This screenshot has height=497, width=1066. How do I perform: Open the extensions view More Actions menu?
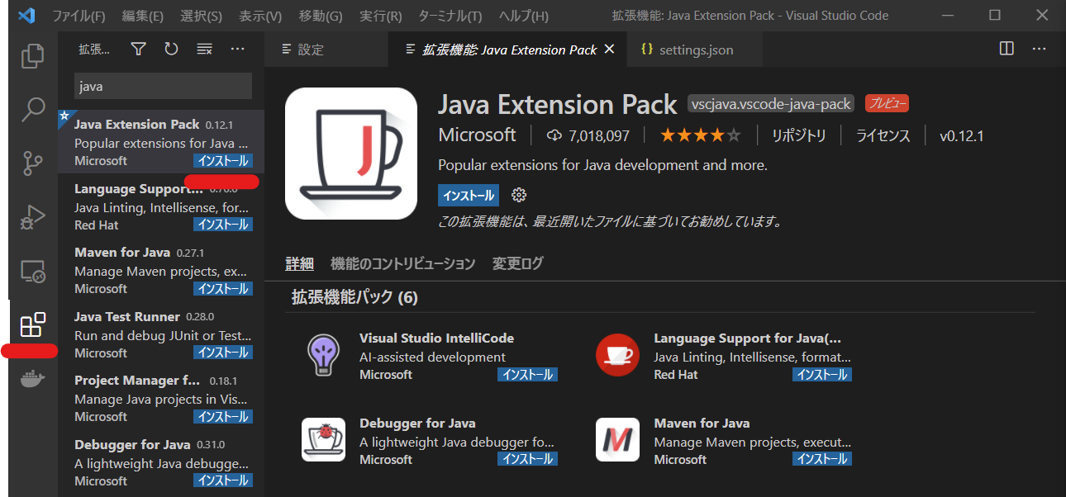click(x=238, y=49)
